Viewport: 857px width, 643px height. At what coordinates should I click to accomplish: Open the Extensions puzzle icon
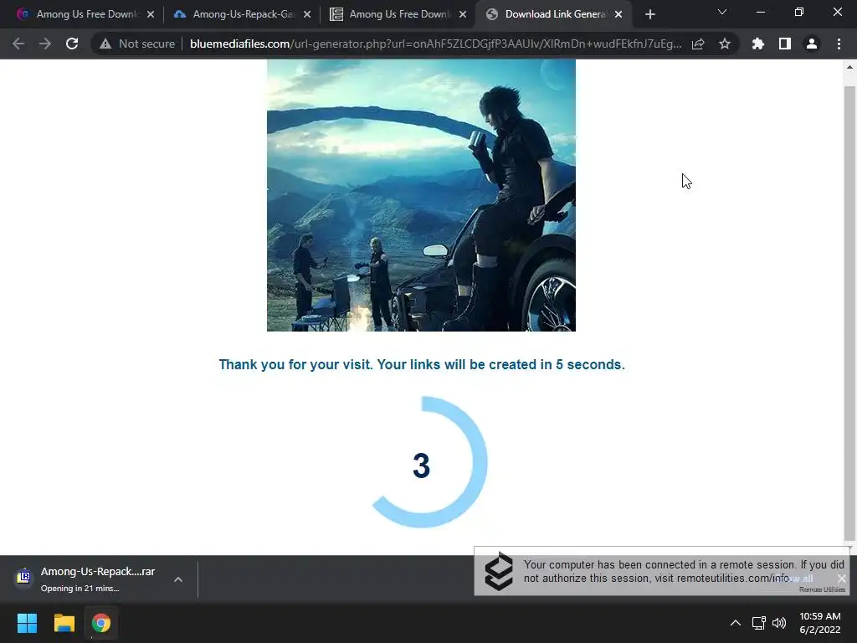(758, 44)
